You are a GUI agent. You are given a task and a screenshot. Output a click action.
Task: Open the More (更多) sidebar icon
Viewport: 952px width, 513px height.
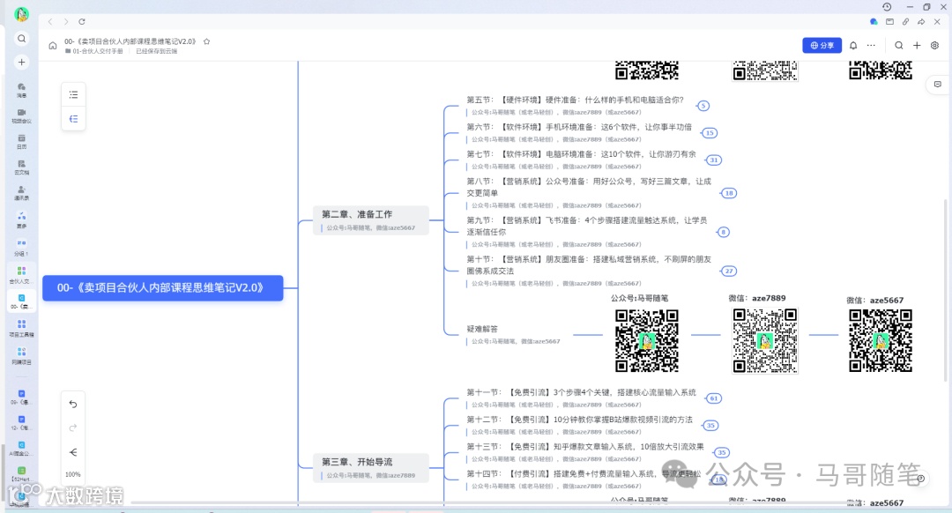21,219
